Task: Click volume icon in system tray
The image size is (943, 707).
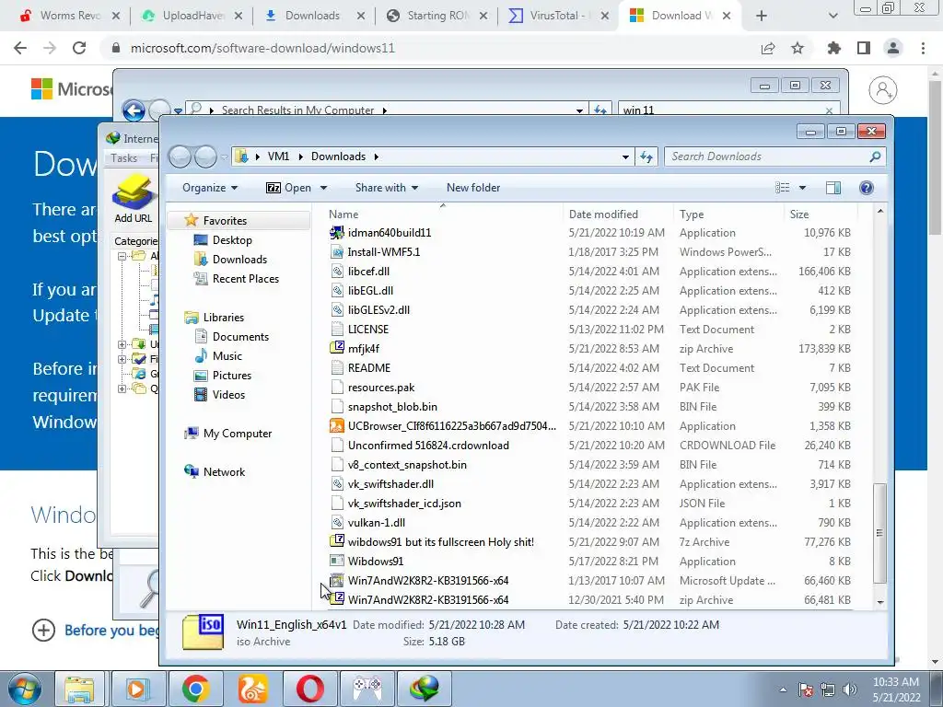Action: click(849, 690)
